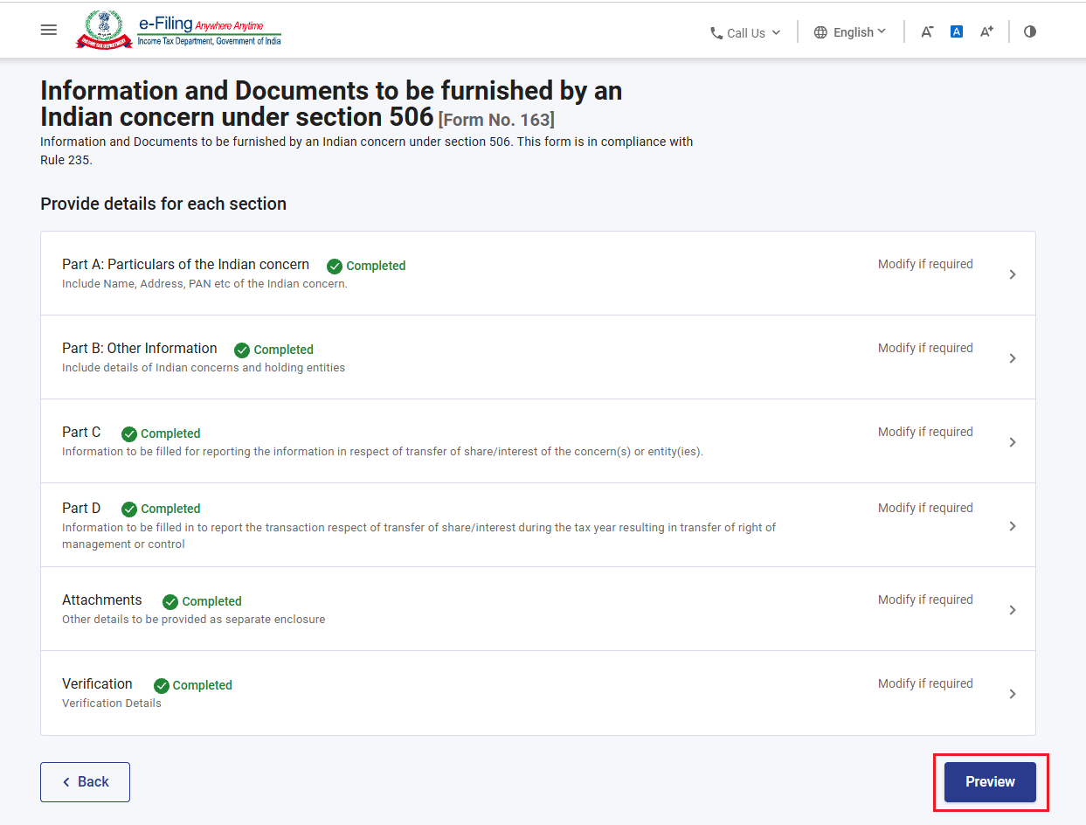Screen dimensions: 1086x825
Task: Open the English language dropdown
Action: 850,32
